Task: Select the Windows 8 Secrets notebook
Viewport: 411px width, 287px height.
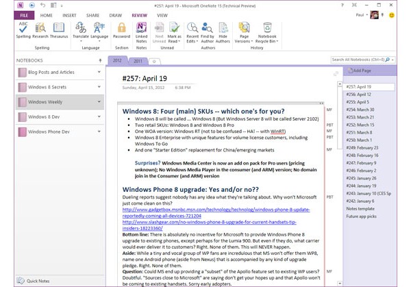Action: (60, 87)
